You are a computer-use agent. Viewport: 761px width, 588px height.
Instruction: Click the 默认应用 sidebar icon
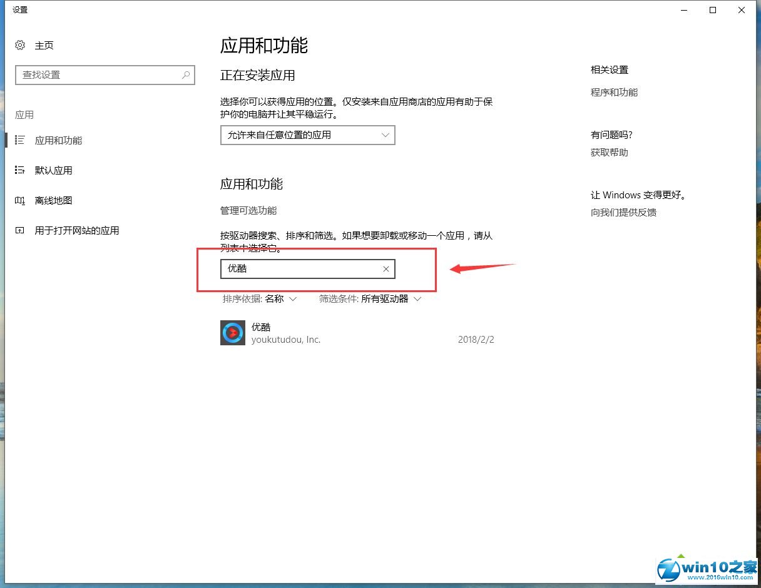20,170
